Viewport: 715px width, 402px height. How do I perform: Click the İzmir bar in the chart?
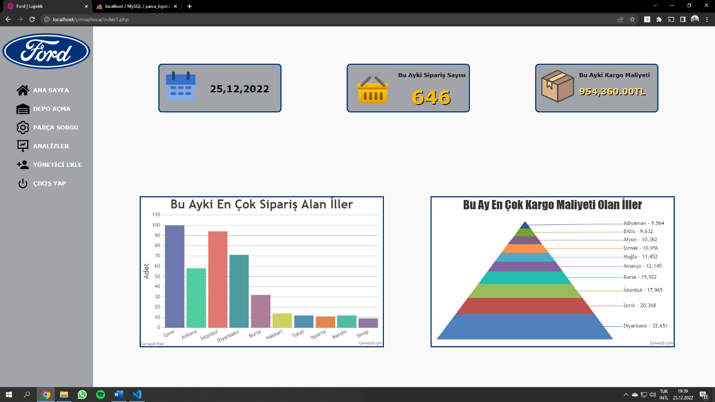coord(174,276)
